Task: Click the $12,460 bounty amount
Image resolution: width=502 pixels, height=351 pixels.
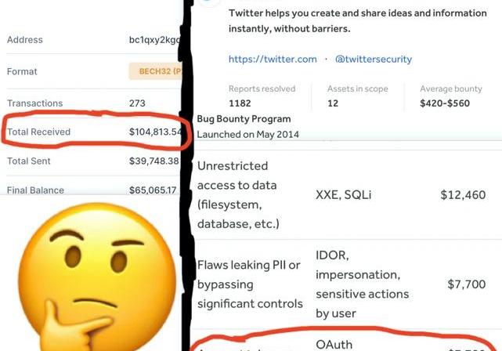Action: click(x=463, y=195)
